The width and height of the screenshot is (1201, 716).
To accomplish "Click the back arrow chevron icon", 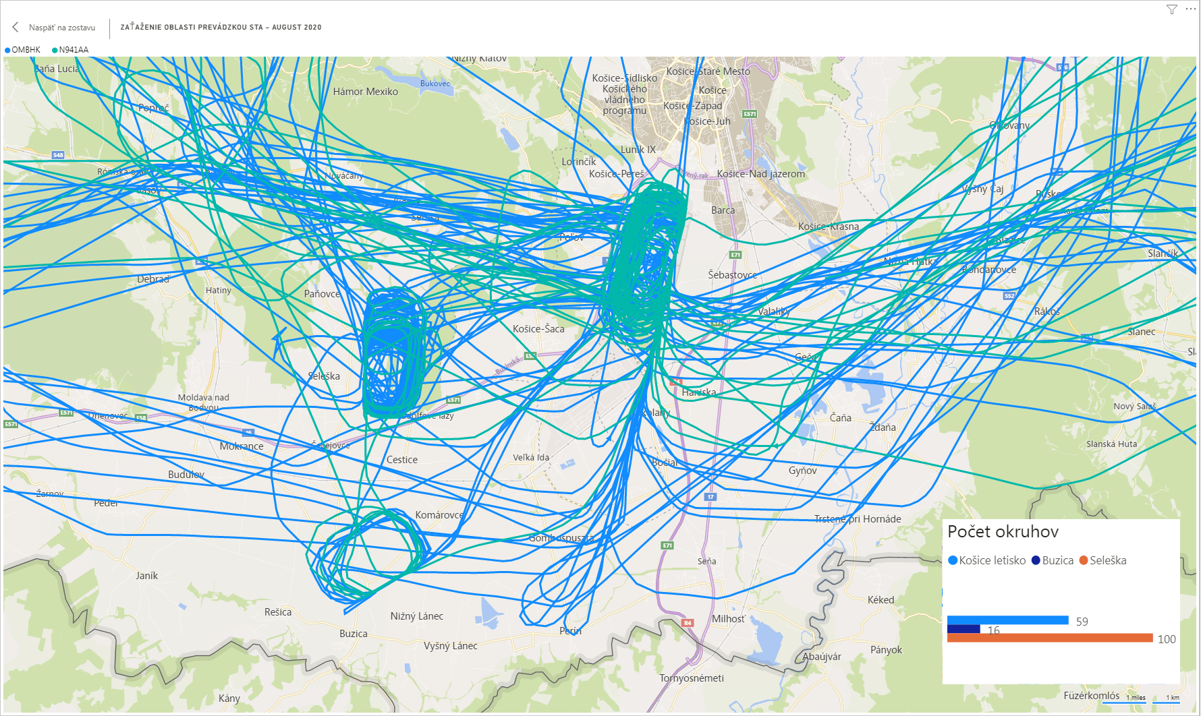I will [x=16, y=27].
